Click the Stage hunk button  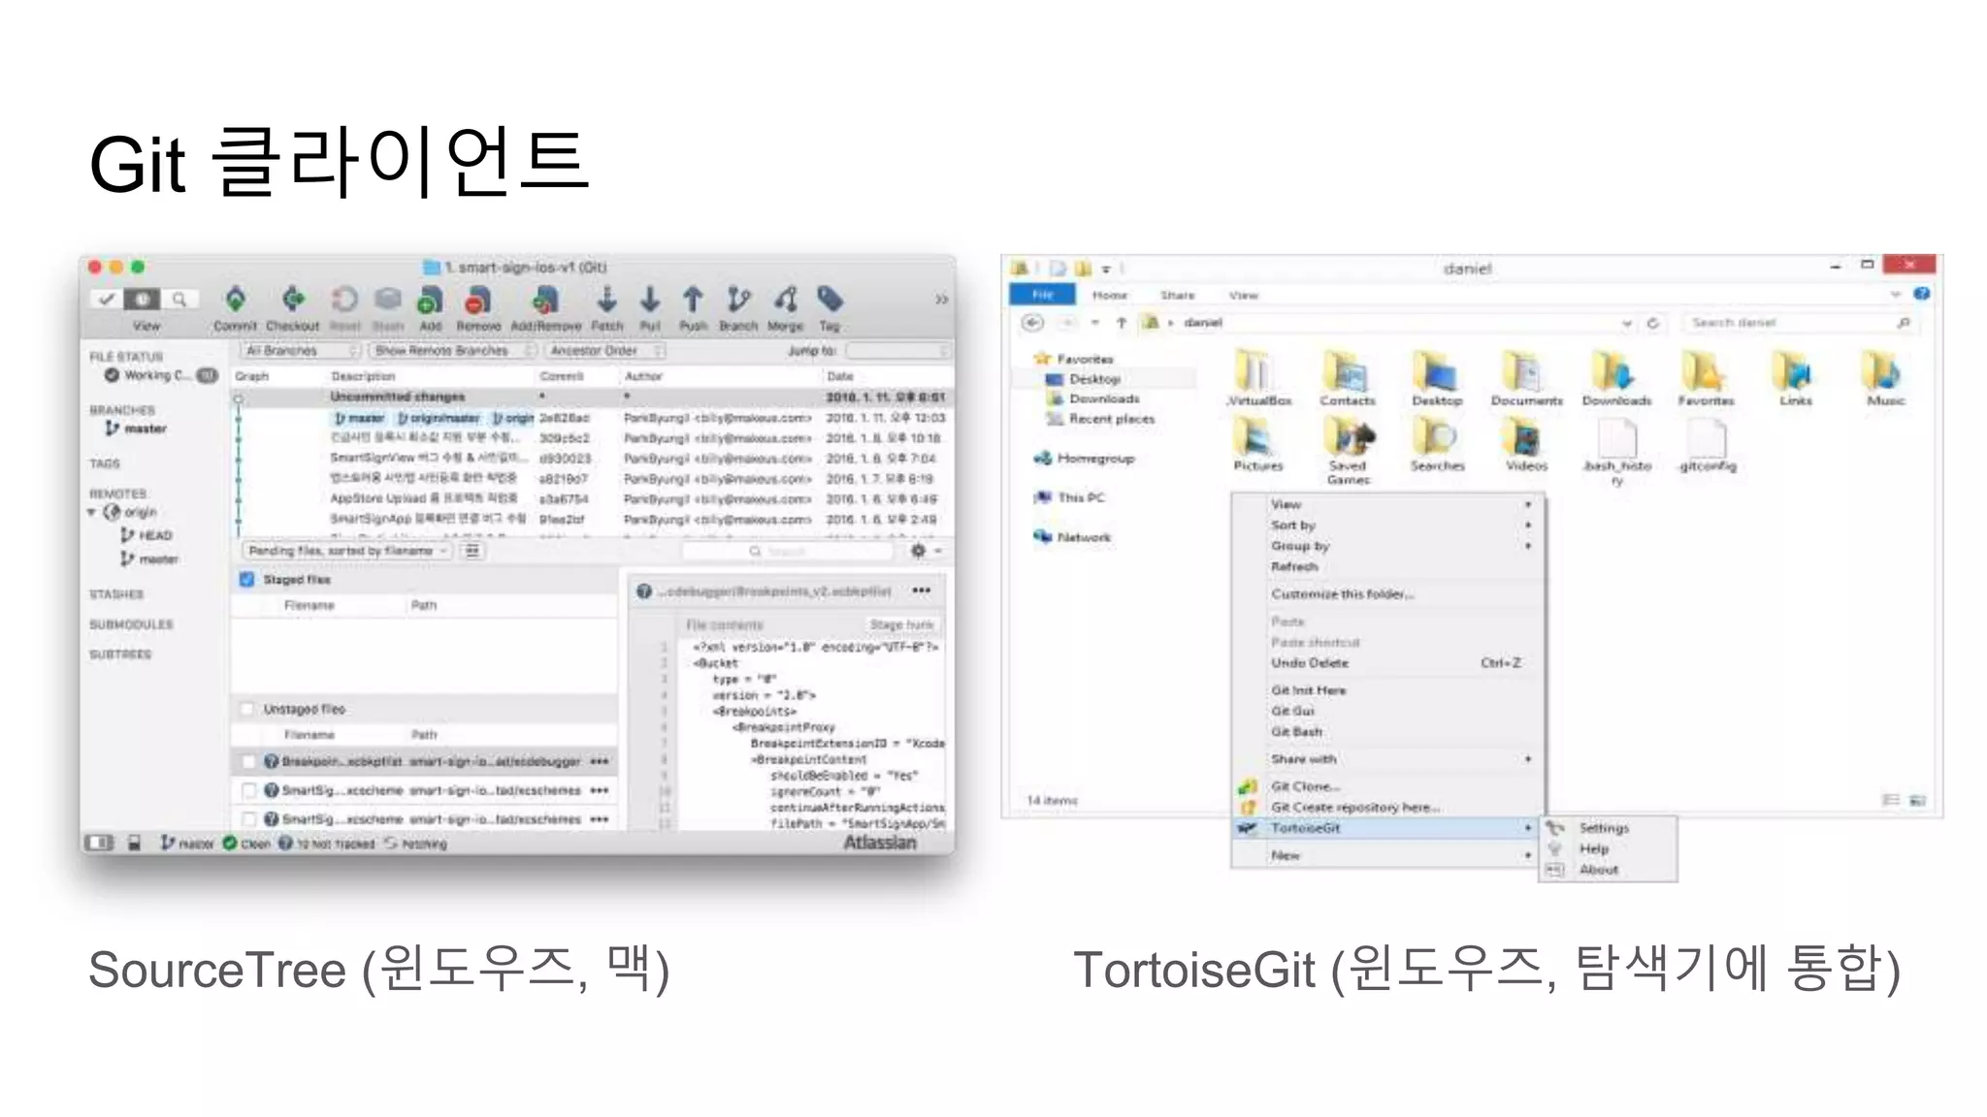point(901,624)
